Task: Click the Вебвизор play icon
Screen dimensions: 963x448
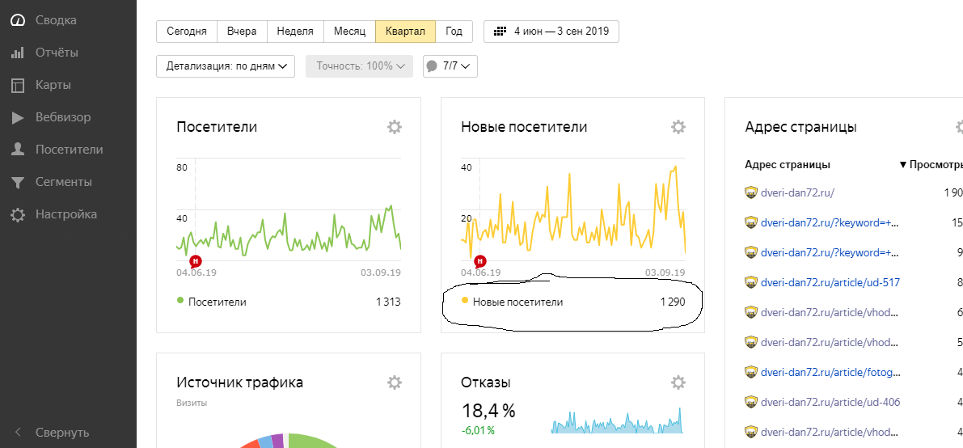Action: click(18, 117)
